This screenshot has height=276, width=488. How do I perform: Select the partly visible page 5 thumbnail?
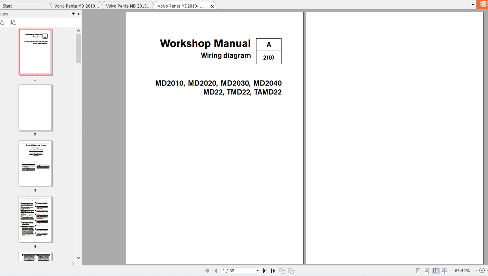[x=35, y=256]
